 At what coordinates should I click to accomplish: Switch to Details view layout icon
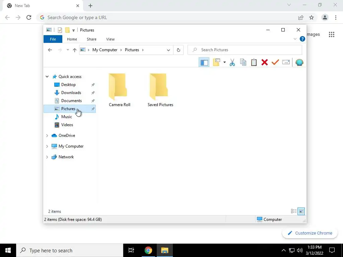[x=293, y=211]
